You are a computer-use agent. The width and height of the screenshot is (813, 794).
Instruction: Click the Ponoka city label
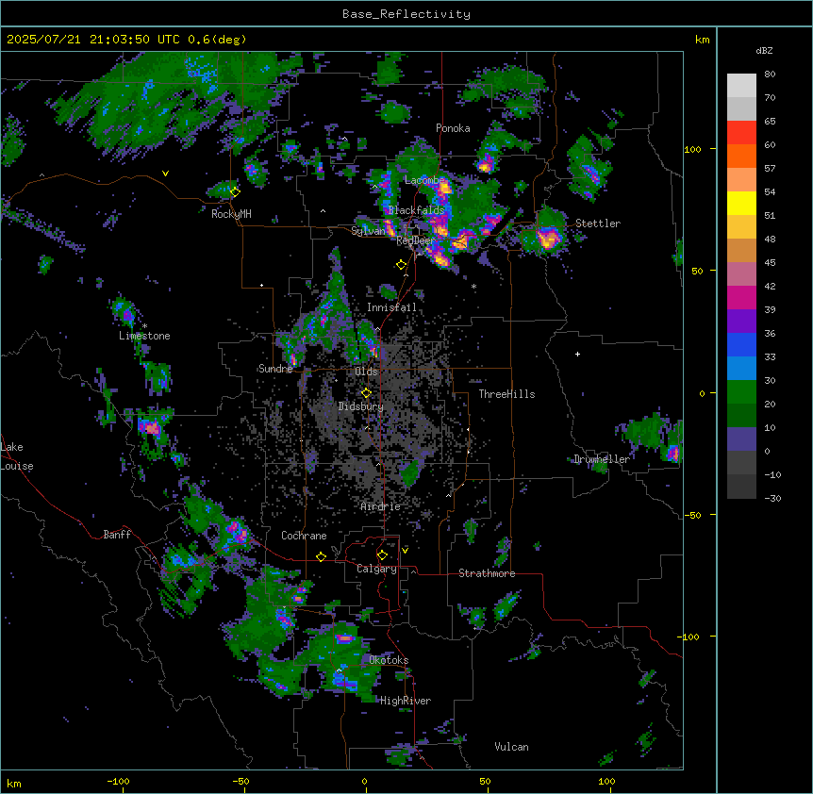click(453, 128)
